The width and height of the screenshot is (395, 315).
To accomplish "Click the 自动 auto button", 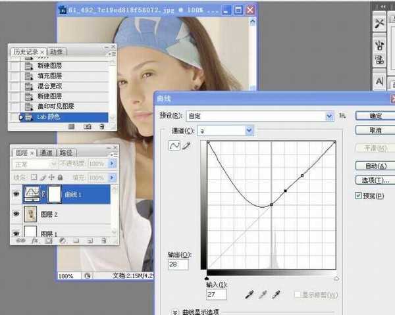I will coord(375,166).
